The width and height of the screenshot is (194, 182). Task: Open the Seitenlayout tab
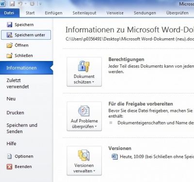(x=84, y=13)
